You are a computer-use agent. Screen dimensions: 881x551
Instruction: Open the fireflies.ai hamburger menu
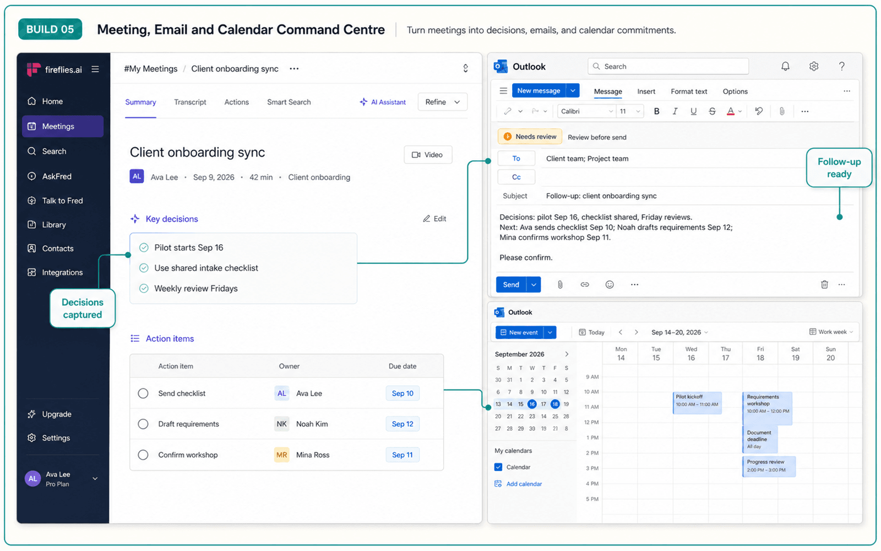click(x=95, y=69)
